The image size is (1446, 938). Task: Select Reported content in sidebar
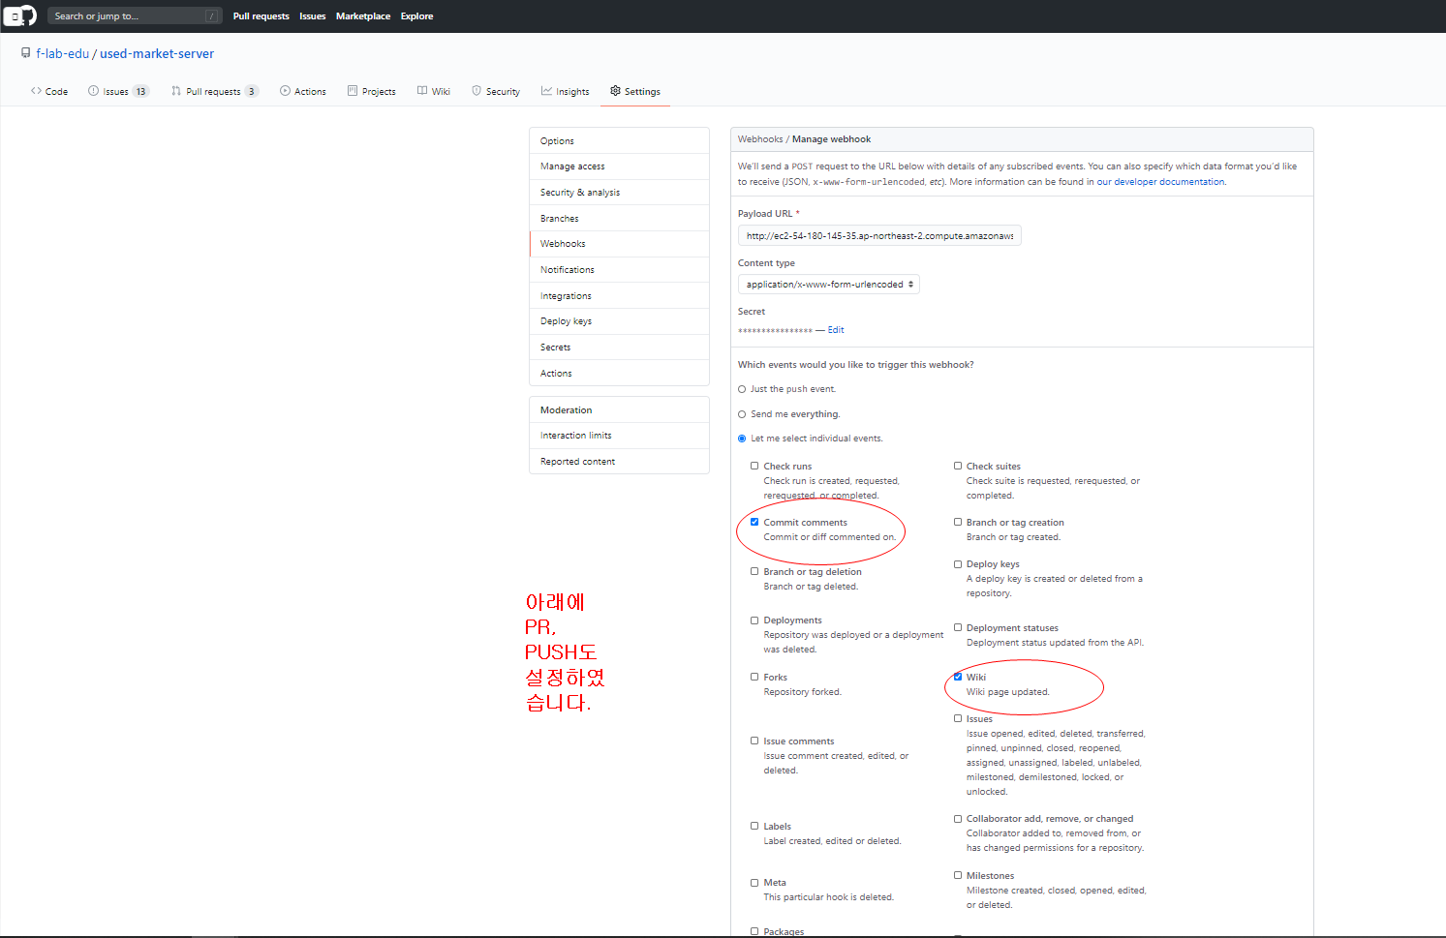(x=620, y=462)
